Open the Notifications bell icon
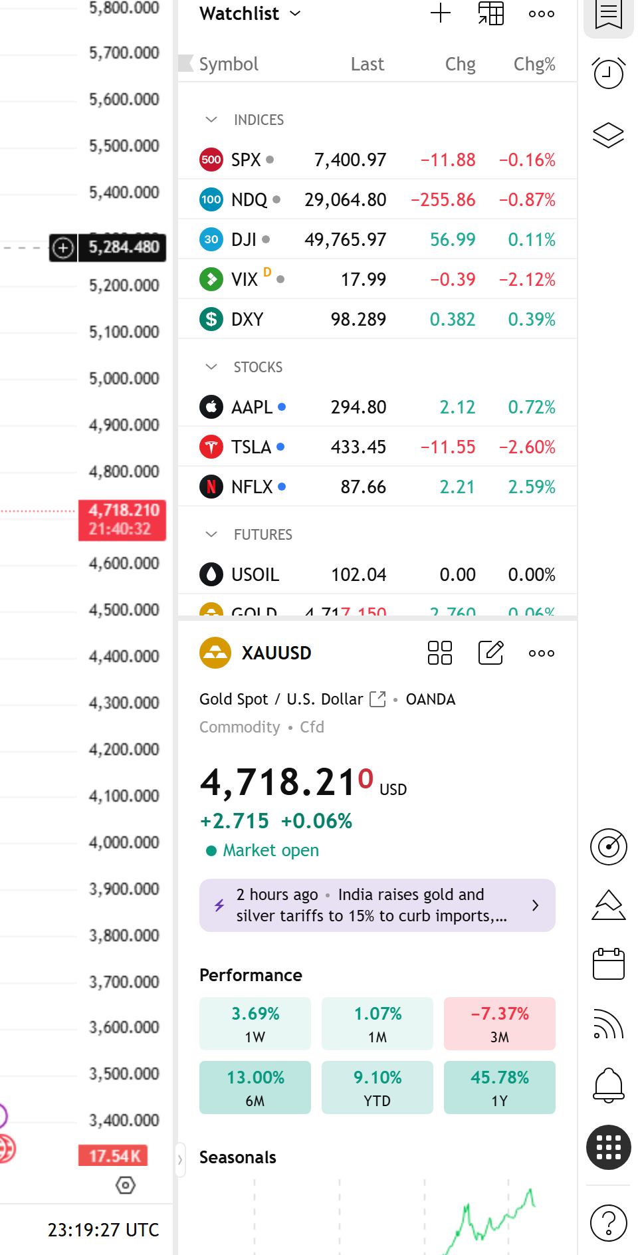This screenshot has height=1255, width=638. point(609,1085)
